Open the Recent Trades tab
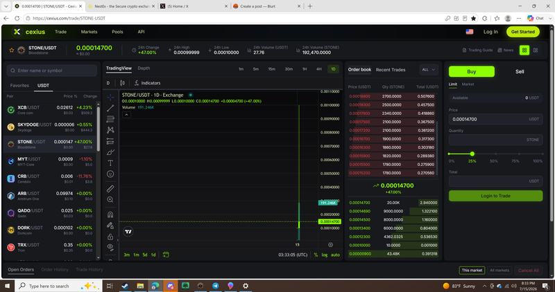Viewport: 555px width, 292px height. click(391, 70)
